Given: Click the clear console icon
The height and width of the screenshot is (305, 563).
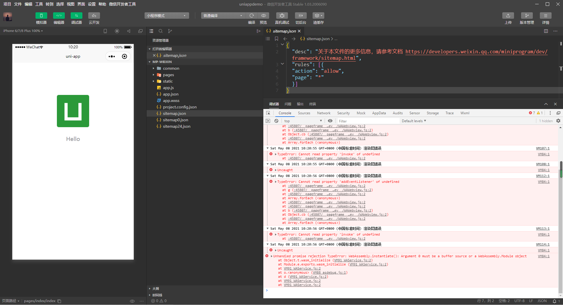Looking at the screenshot, I should pos(276,121).
